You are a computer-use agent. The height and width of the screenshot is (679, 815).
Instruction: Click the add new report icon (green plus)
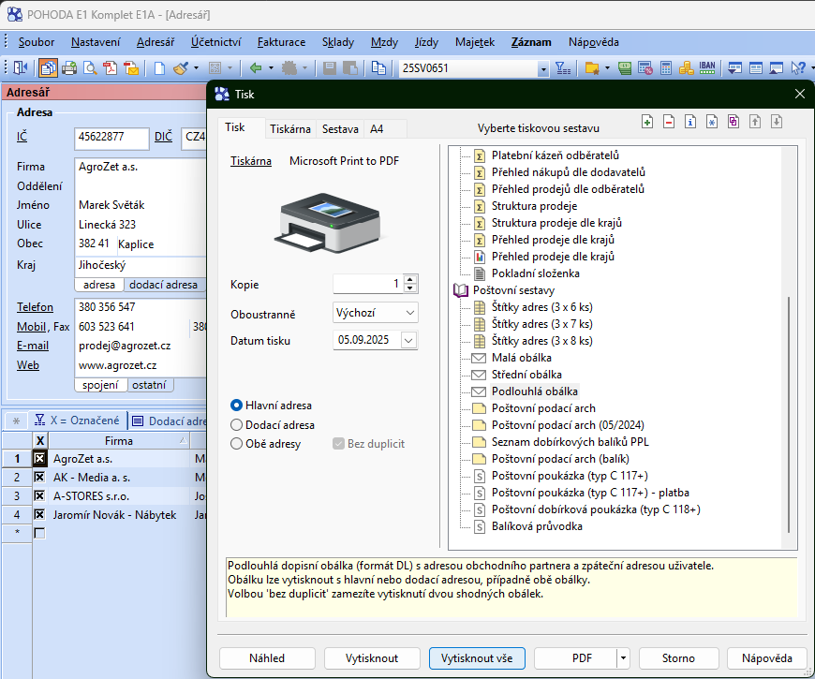tap(647, 122)
